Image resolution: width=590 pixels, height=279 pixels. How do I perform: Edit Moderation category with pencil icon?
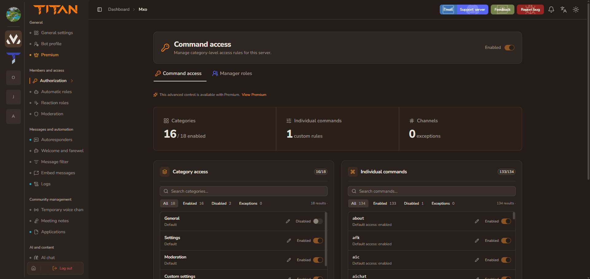pyautogui.click(x=289, y=260)
